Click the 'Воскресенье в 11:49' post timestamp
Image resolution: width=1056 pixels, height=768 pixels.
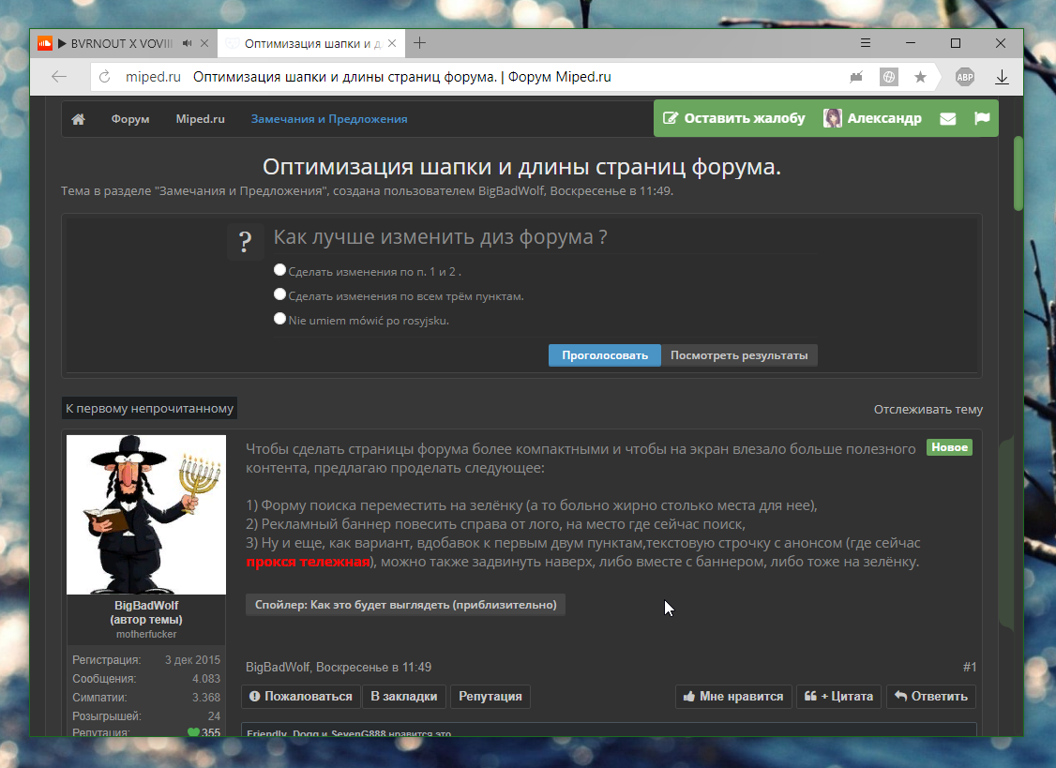click(x=374, y=667)
